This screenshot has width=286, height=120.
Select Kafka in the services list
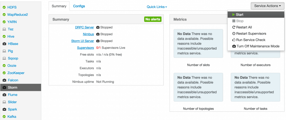click(12, 117)
